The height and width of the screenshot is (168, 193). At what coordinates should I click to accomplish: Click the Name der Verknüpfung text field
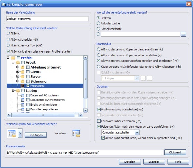point(47,19)
